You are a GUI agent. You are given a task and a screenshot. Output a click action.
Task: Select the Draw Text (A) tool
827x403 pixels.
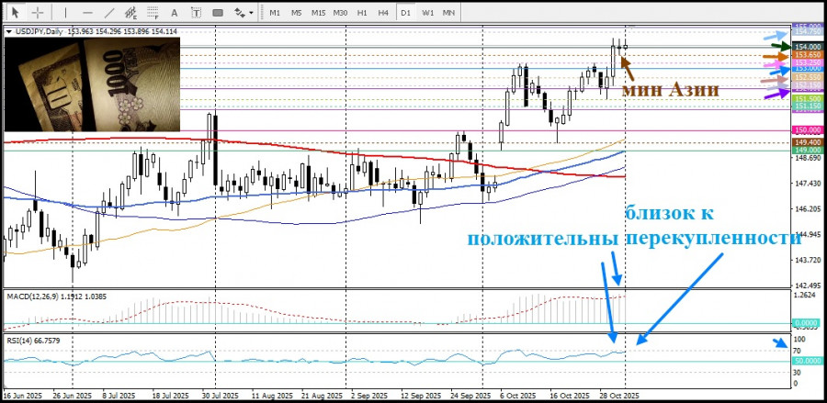point(175,12)
